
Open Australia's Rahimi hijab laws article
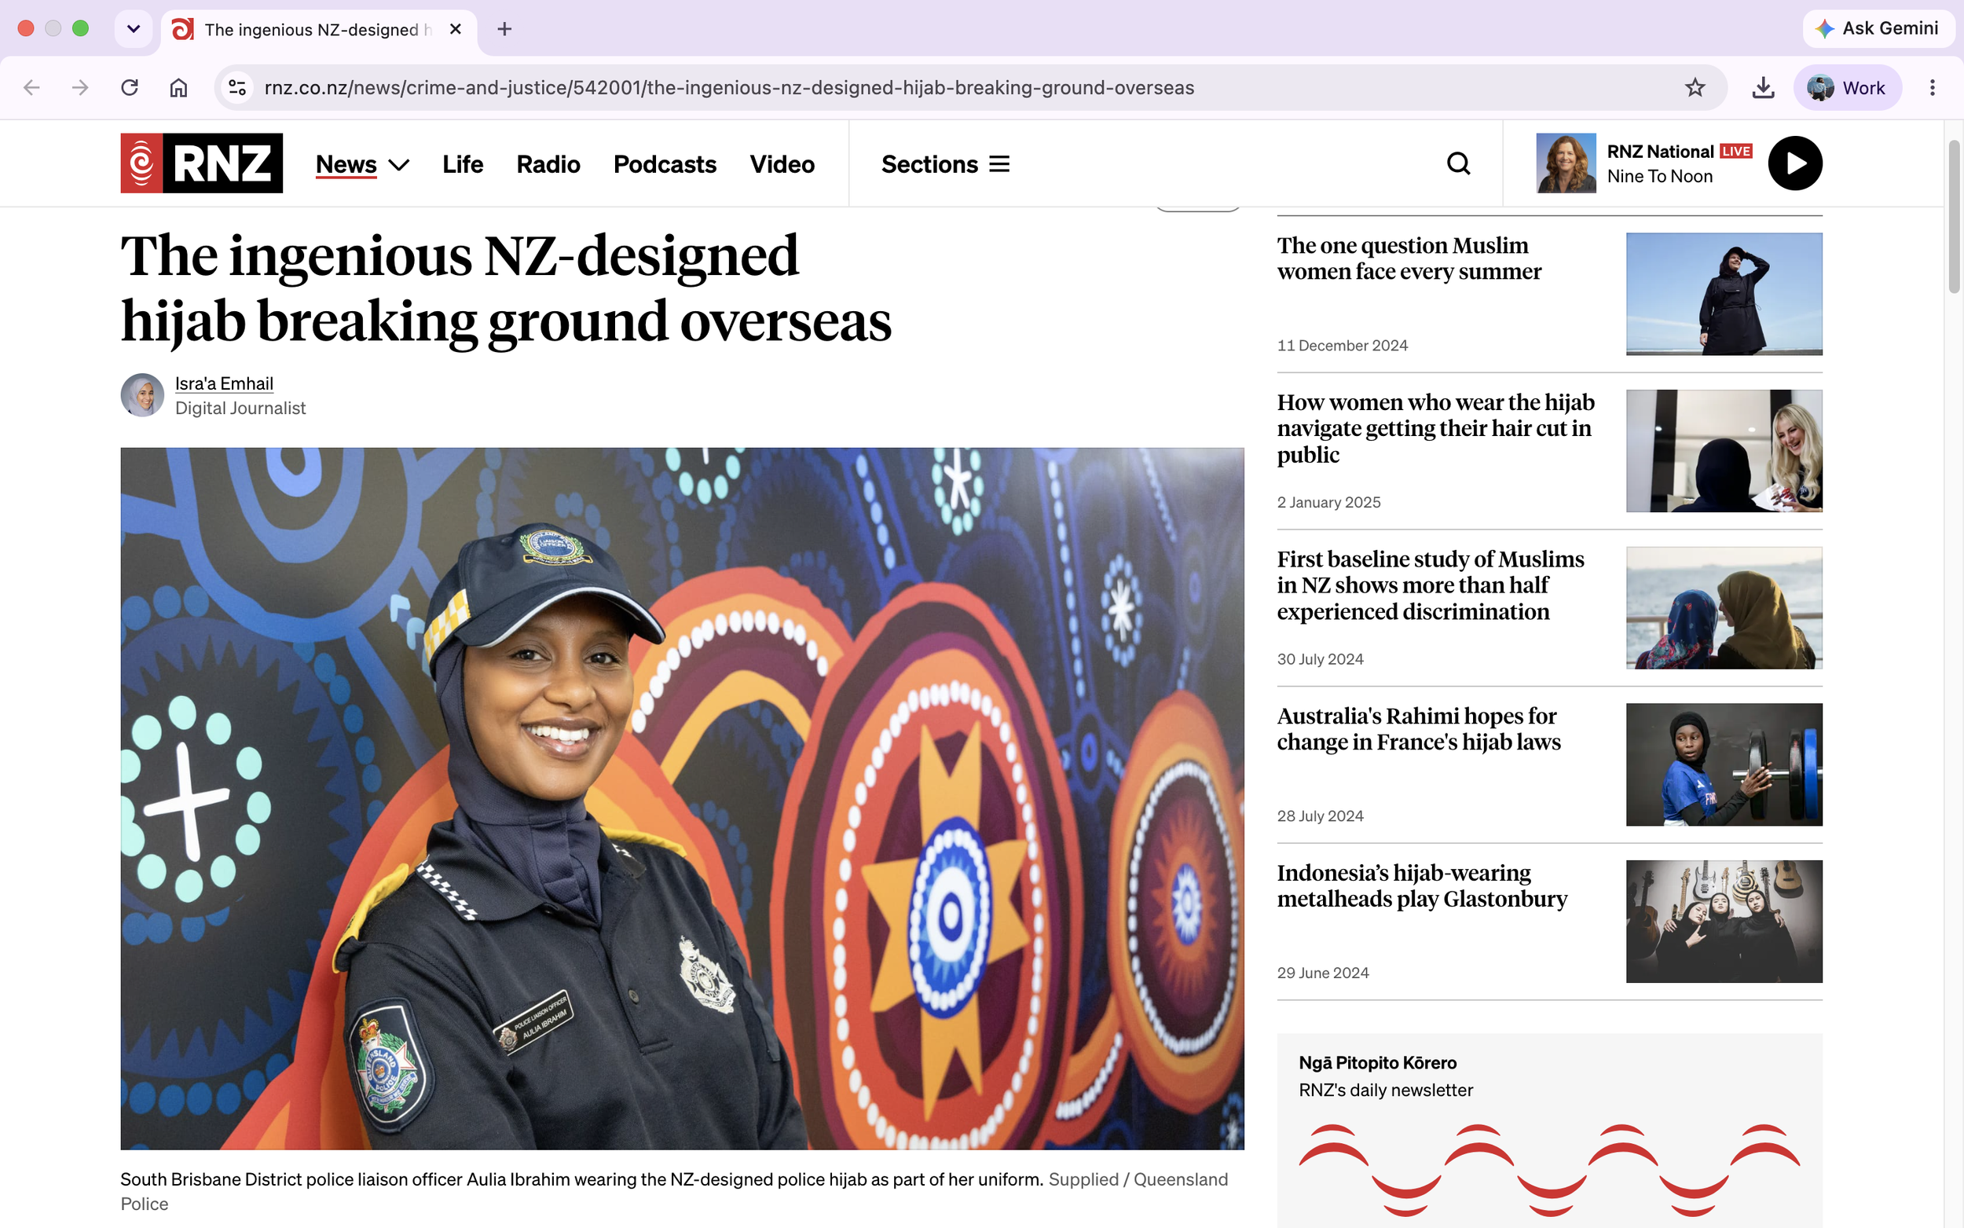pyautogui.click(x=1418, y=728)
